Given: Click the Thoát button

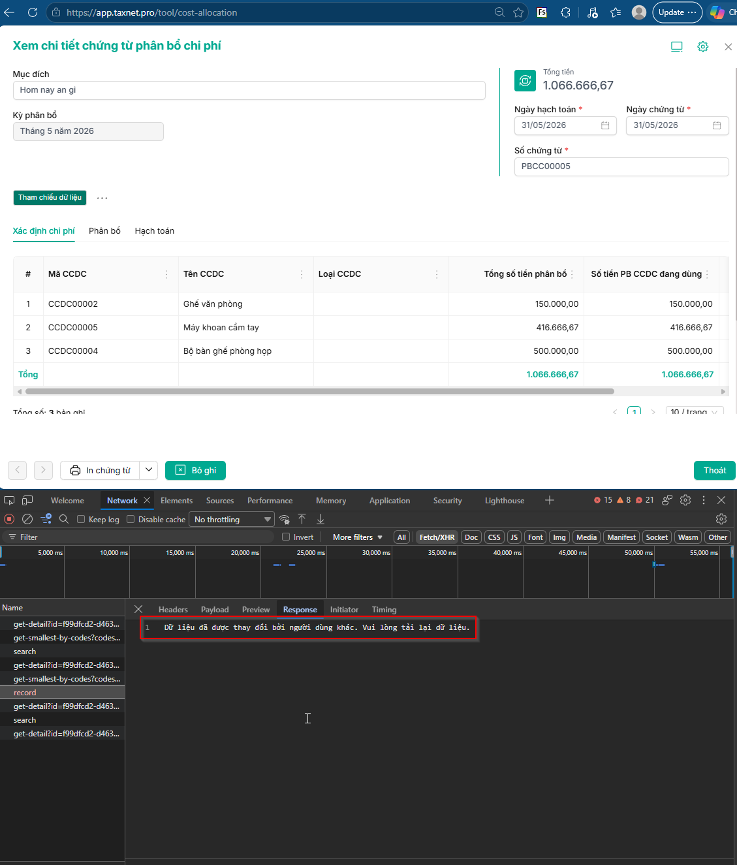Looking at the screenshot, I should 714,470.
